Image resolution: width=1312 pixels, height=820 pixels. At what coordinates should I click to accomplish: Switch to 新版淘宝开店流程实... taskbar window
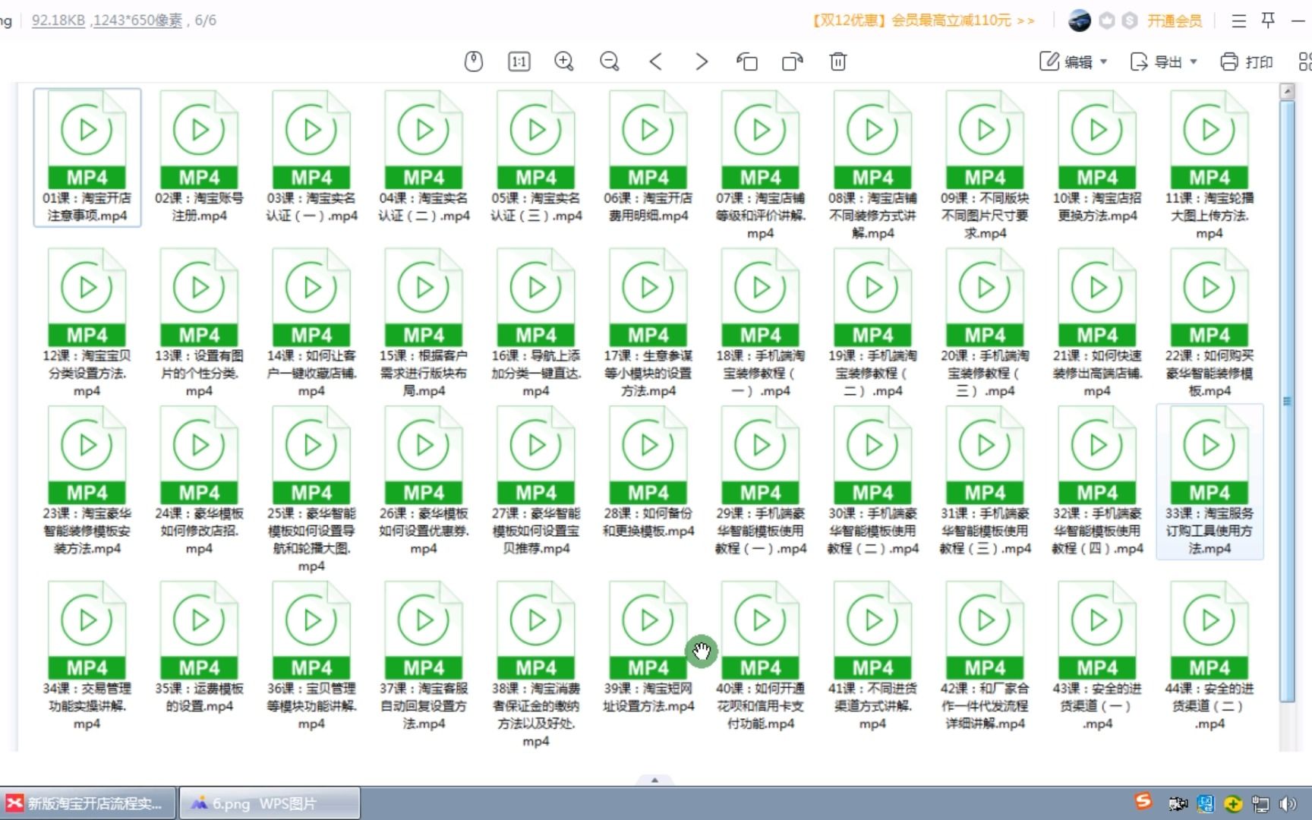click(88, 803)
